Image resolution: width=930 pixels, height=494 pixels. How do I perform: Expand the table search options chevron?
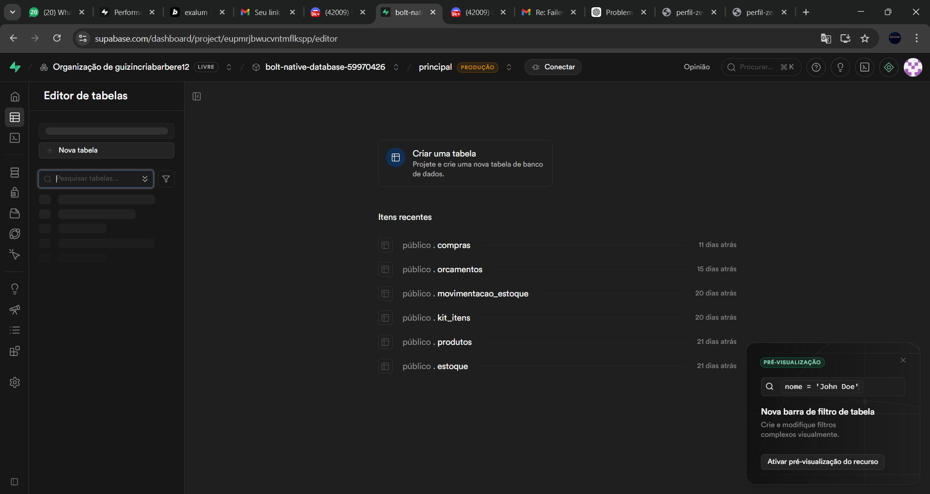click(145, 179)
